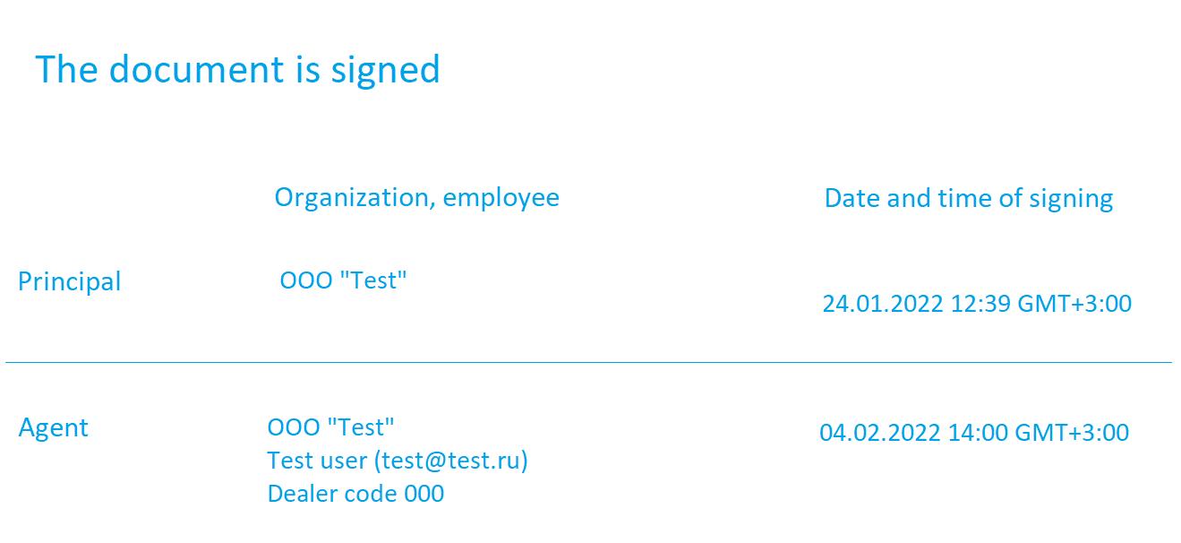Click GMT+3:00 in the Principal row

[1074, 304]
